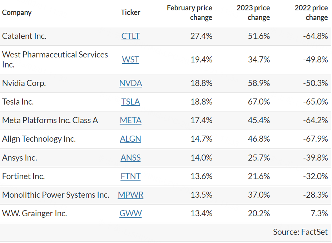Viewport: 332px width, 243px height.
Task: Click the February price change header
Action: 189,12
